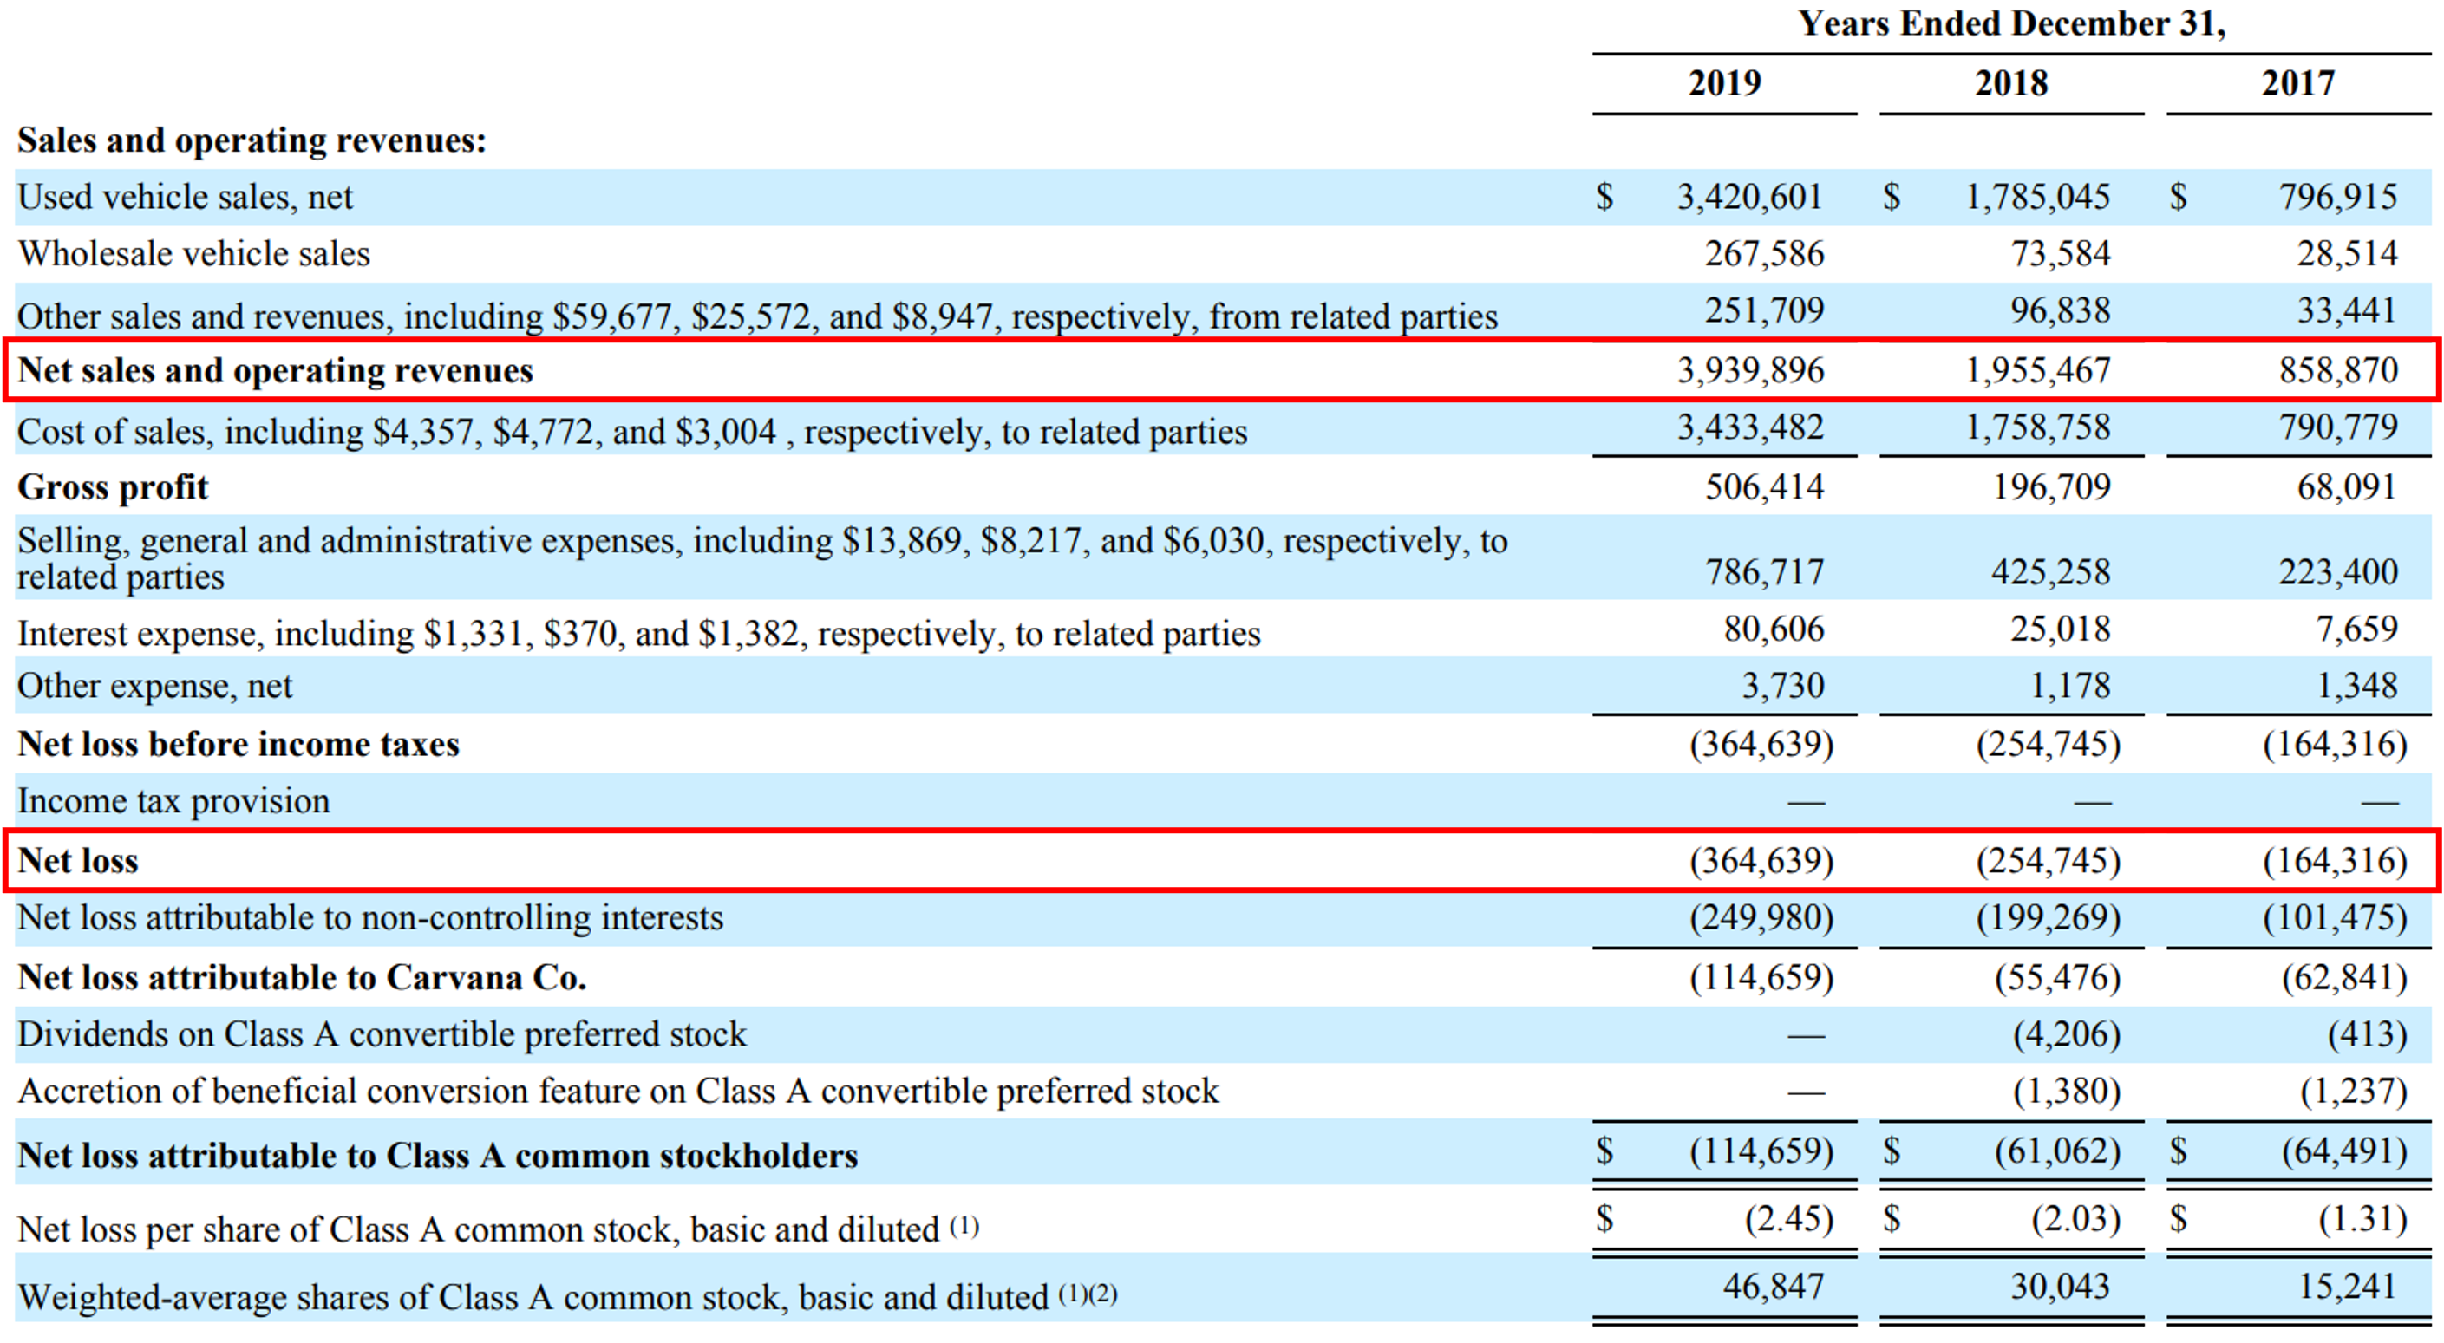Select other expense value 3,730

[x=1783, y=687]
